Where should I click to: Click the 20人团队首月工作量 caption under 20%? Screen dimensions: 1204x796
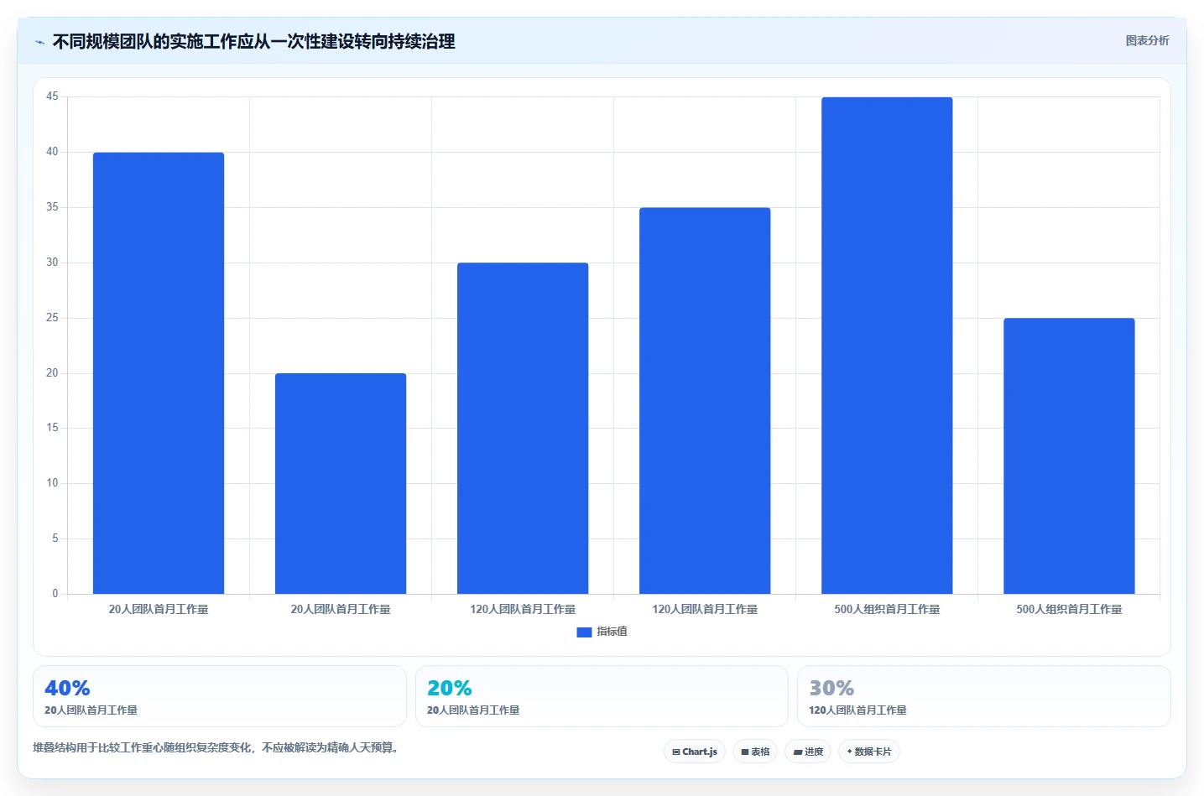[473, 710]
